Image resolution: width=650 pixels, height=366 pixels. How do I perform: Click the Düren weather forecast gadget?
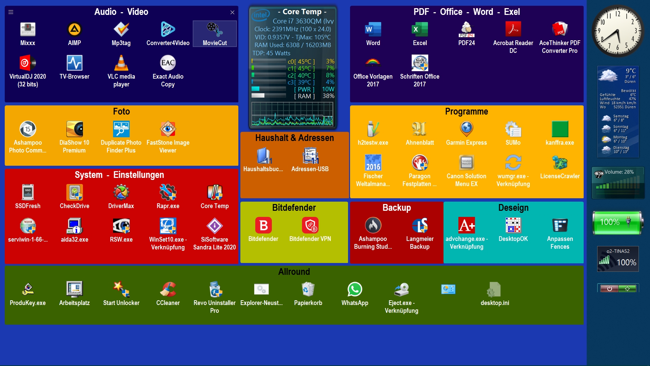tap(617, 112)
